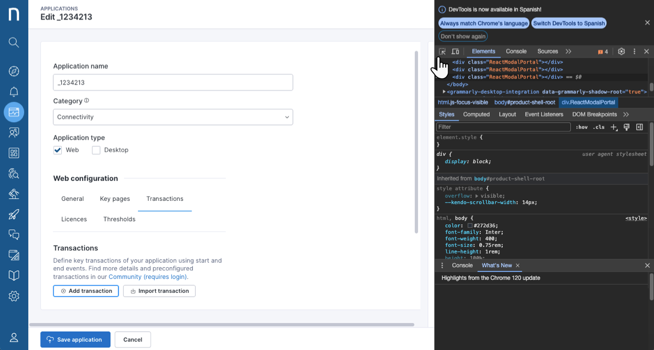654x350 pixels.
Task: Open the Computed tab in DevTools
Action: (476, 114)
